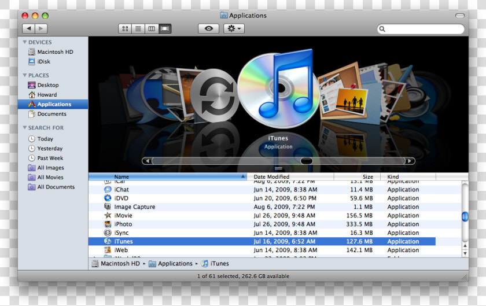Click list scroll up arrow
Screen dimensions: 486x306
[465, 246]
